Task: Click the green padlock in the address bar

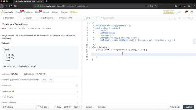Action: (38, 6)
